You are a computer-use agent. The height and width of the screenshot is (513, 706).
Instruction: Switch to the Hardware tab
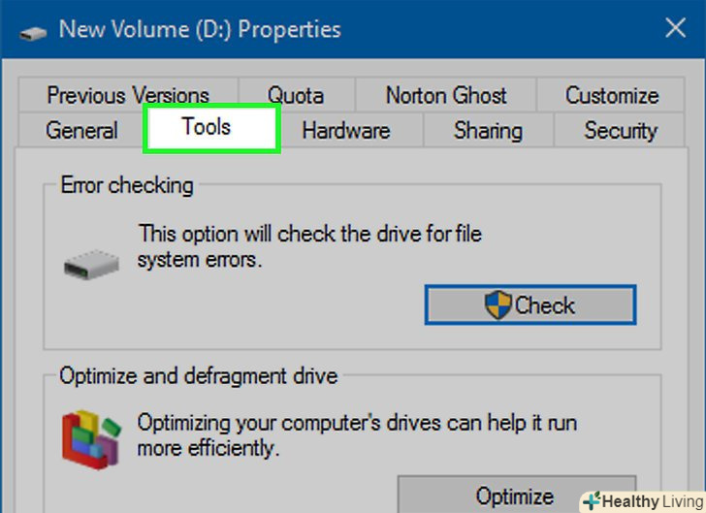point(346,130)
